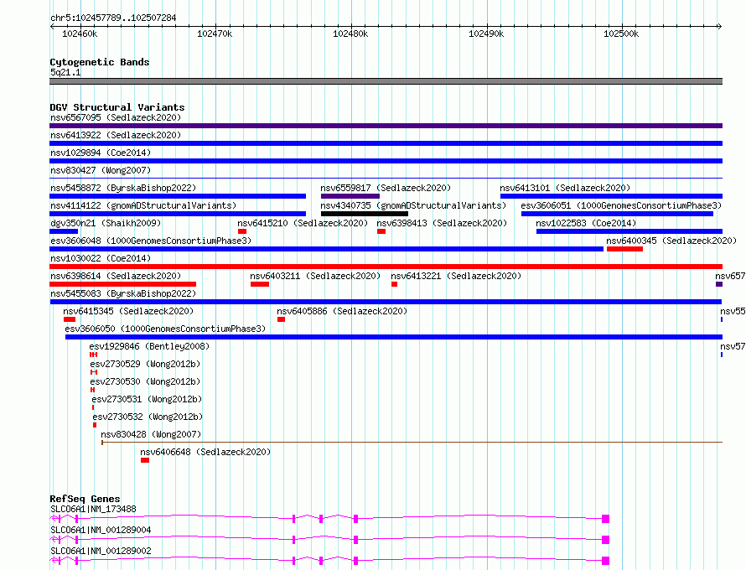Click the purple nsv6559817 variant bar

350,196
